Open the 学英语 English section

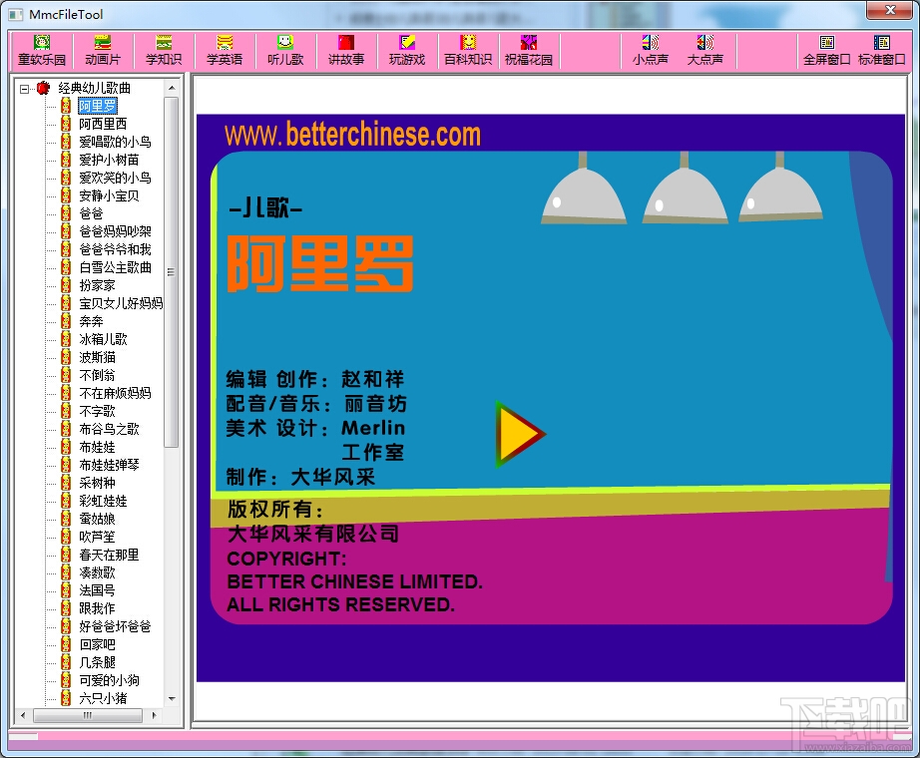tap(225, 51)
